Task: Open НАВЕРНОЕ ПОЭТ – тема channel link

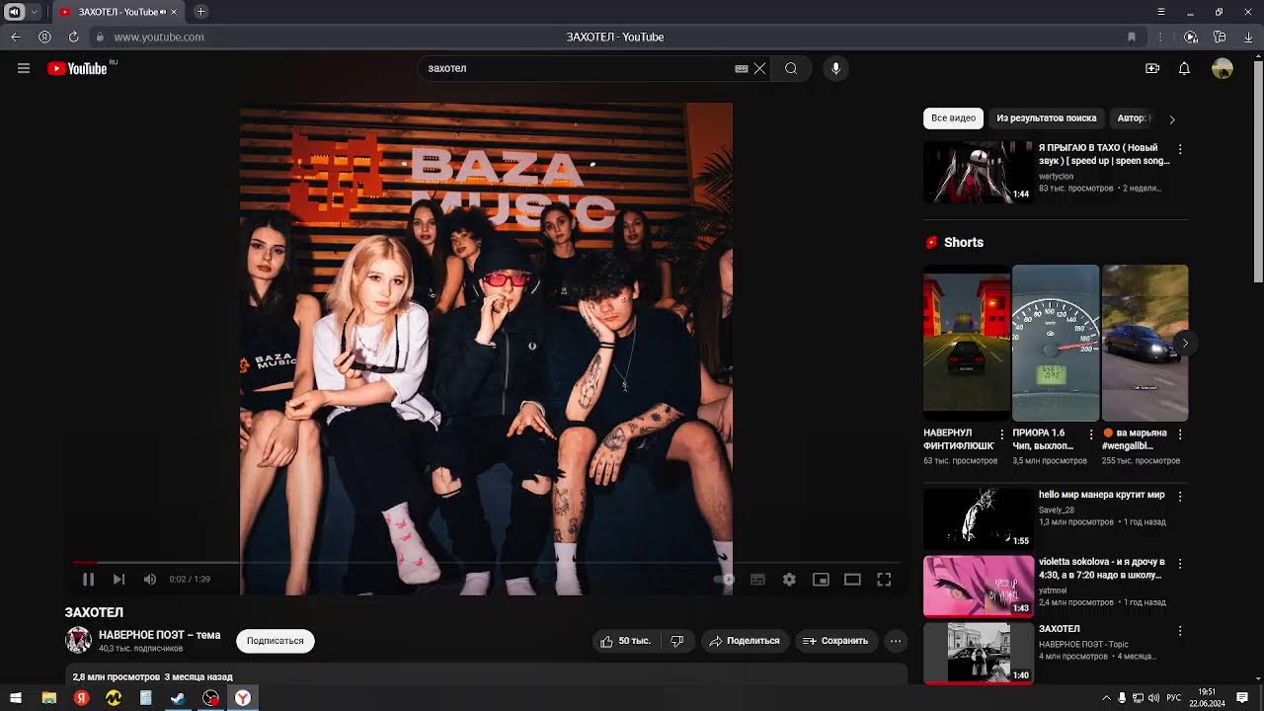Action: pyautogui.click(x=159, y=635)
